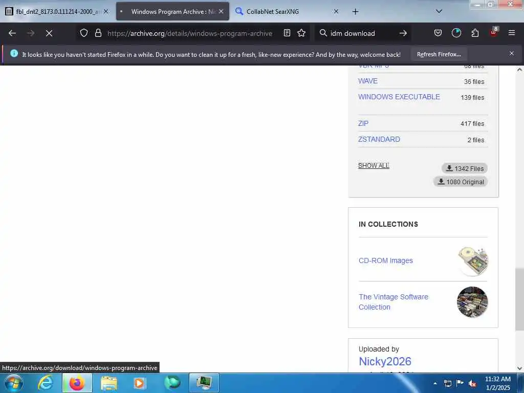Image resolution: width=524 pixels, height=393 pixels.
Task: Click the Refresh Firefox button
Action: (439, 54)
